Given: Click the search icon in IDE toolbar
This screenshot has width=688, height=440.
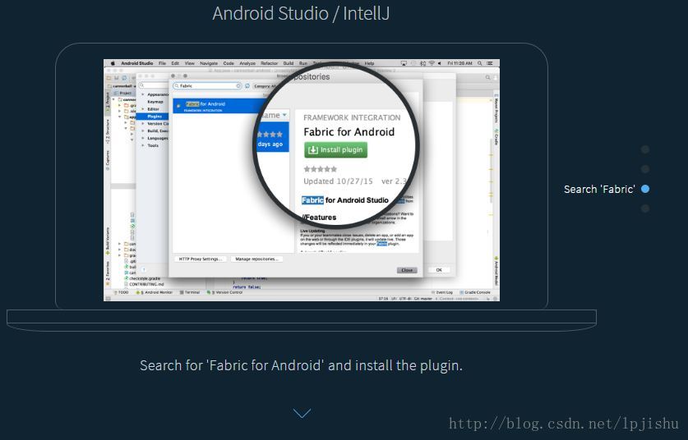Looking at the screenshot, I should pos(487,77).
